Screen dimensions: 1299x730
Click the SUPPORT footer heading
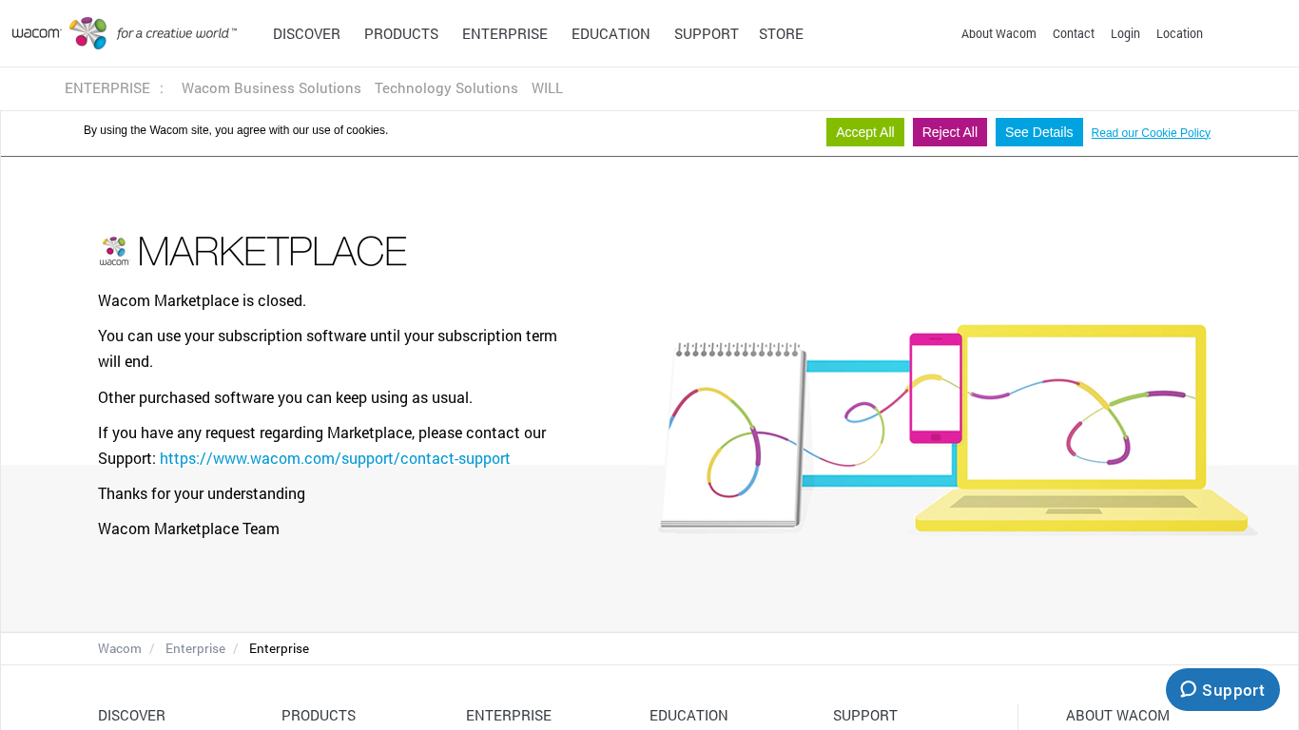pyautogui.click(x=865, y=716)
